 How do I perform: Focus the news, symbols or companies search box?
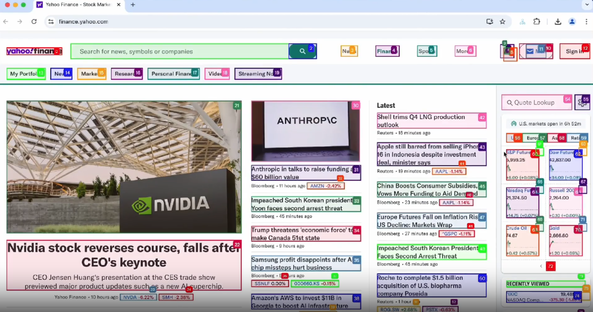click(180, 51)
